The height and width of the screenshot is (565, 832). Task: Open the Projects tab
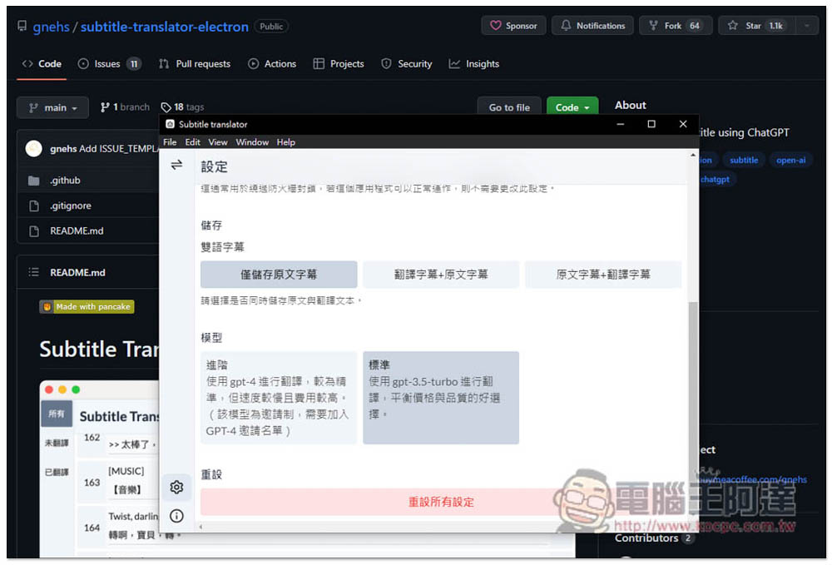[x=339, y=64]
